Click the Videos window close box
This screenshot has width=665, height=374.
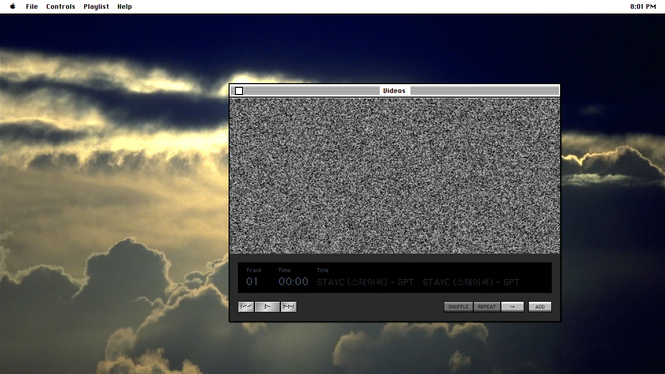pos(239,91)
